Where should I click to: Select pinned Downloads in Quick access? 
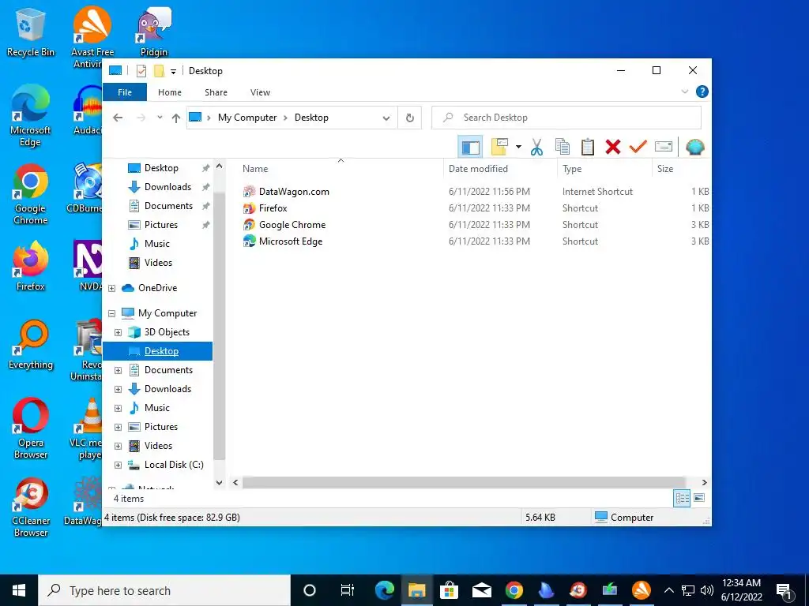coord(167,187)
